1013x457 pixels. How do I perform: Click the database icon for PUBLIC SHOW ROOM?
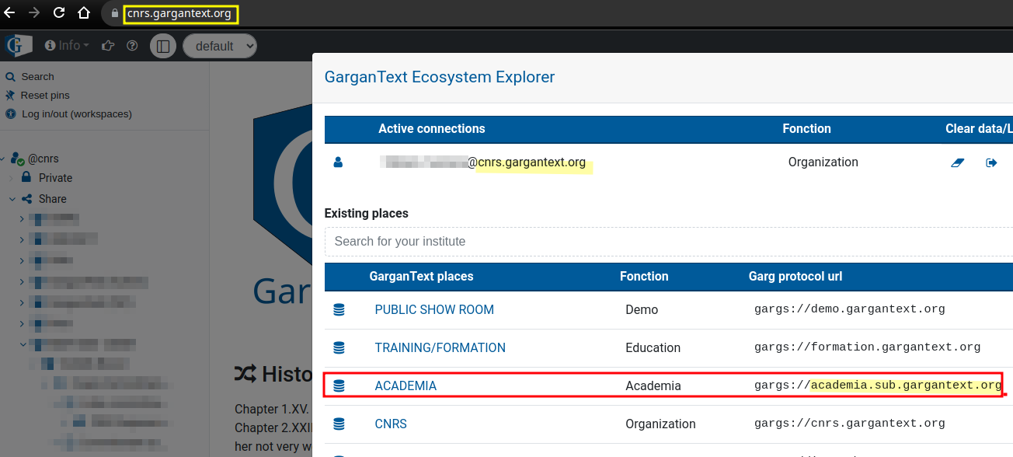[x=339, y=310]
